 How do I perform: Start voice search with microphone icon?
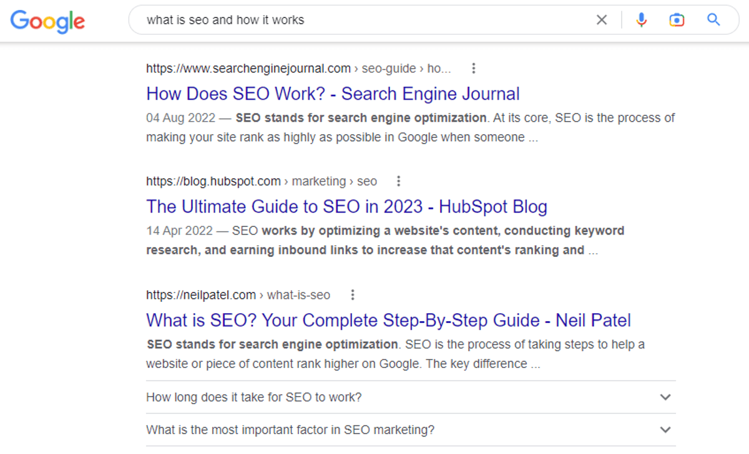pyautogui.click(x=641, y=20)
